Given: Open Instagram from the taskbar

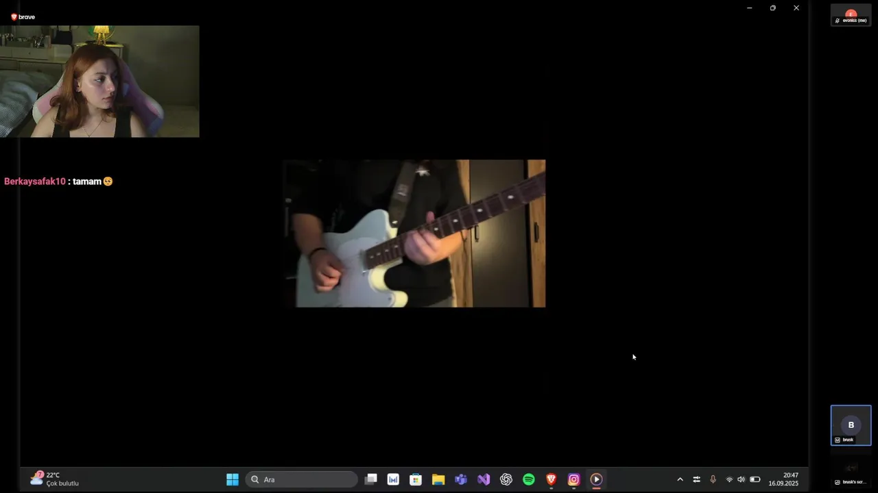Looking at the screenshot, I should (574, 479).
